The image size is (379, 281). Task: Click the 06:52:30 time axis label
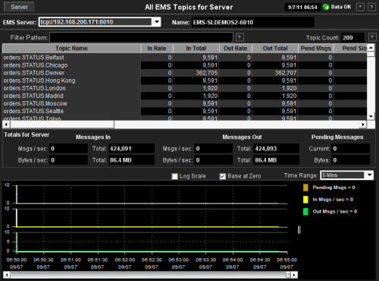coord(152,260)
